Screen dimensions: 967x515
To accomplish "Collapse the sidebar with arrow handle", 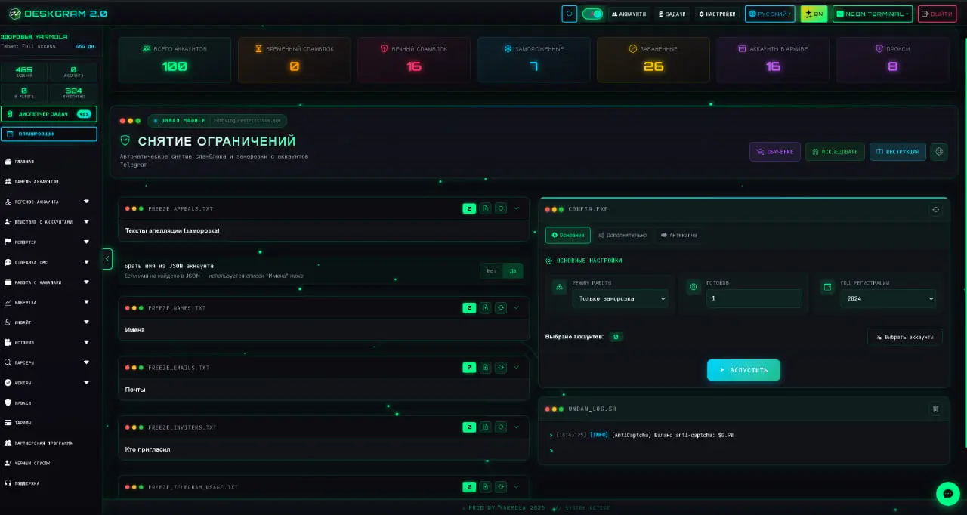I will point(107,259).
